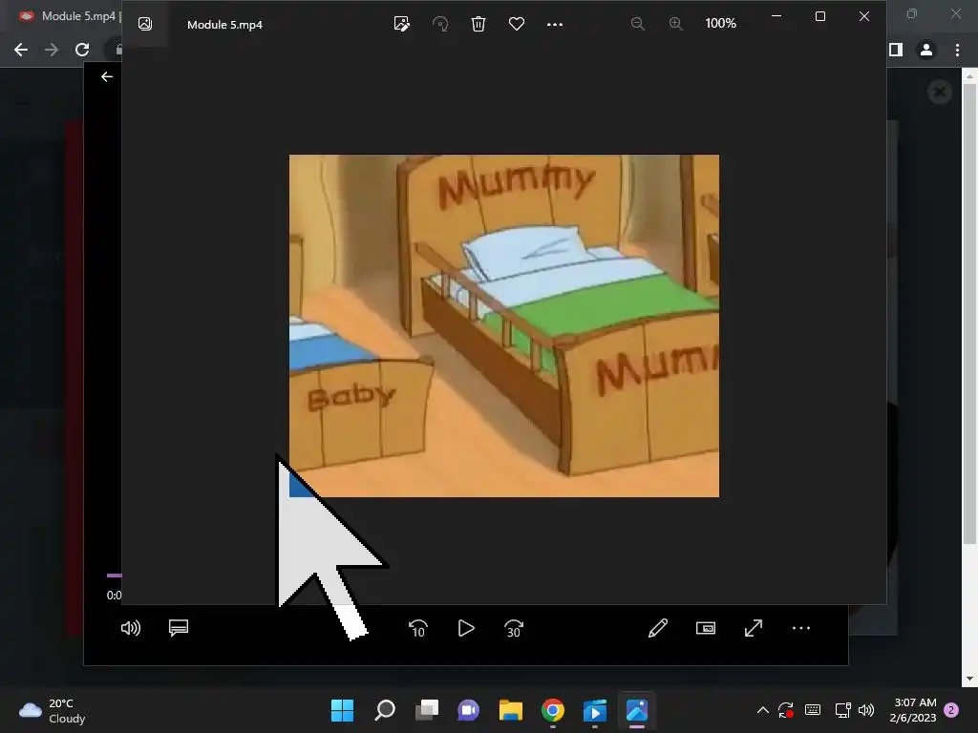This screenshot has width=978, height=733.
Task: Zoom out the image in Photos
Action: coord(637,24)
